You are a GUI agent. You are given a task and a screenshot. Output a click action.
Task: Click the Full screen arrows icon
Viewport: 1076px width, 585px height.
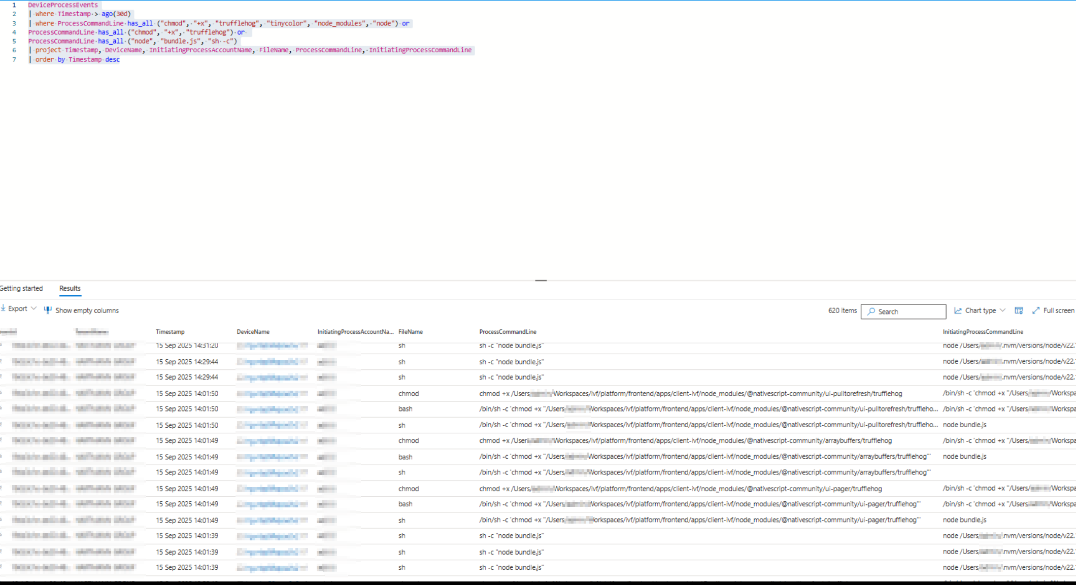(x=1036, y=311)
